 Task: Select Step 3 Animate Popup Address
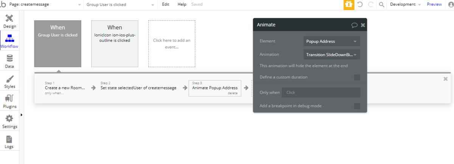pos(215,88)
